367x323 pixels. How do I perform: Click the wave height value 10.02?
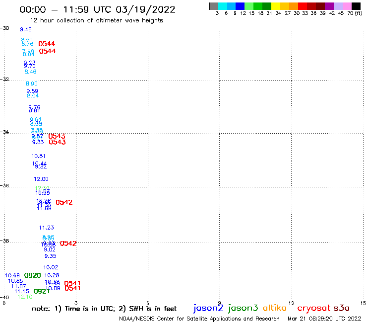[51, 267]
